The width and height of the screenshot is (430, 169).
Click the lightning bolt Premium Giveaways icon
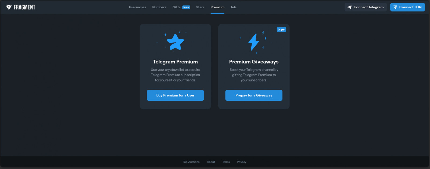253,42
